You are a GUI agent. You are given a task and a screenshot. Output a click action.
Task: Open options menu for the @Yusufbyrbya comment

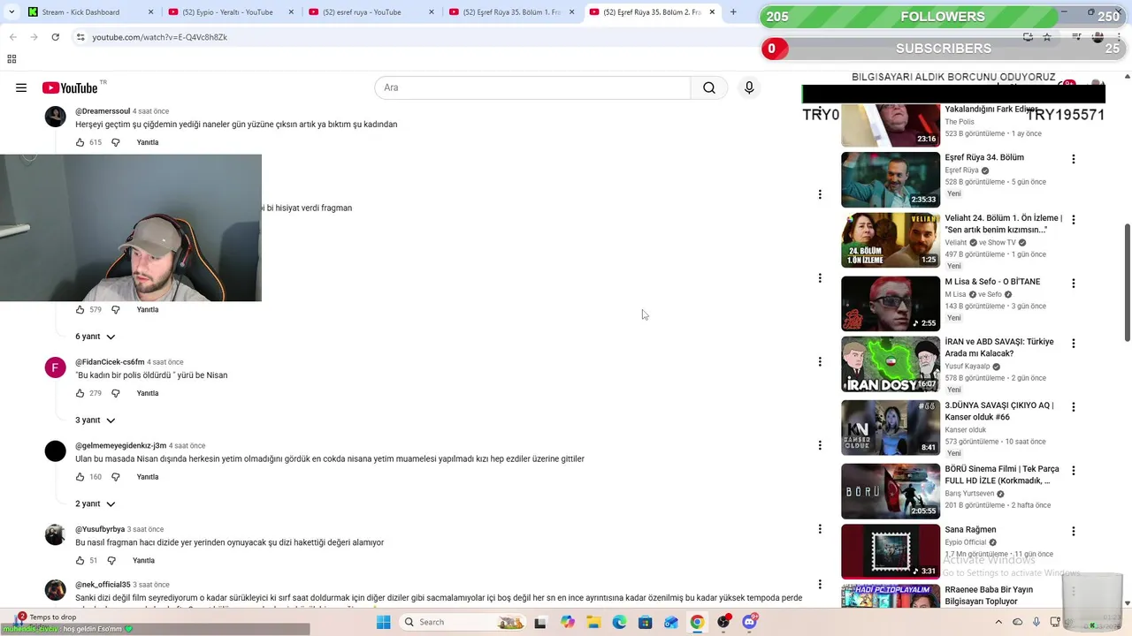820,528
